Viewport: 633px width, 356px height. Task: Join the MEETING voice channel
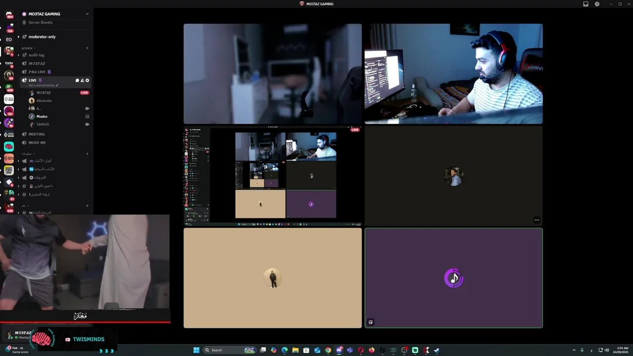click(37, 134)
